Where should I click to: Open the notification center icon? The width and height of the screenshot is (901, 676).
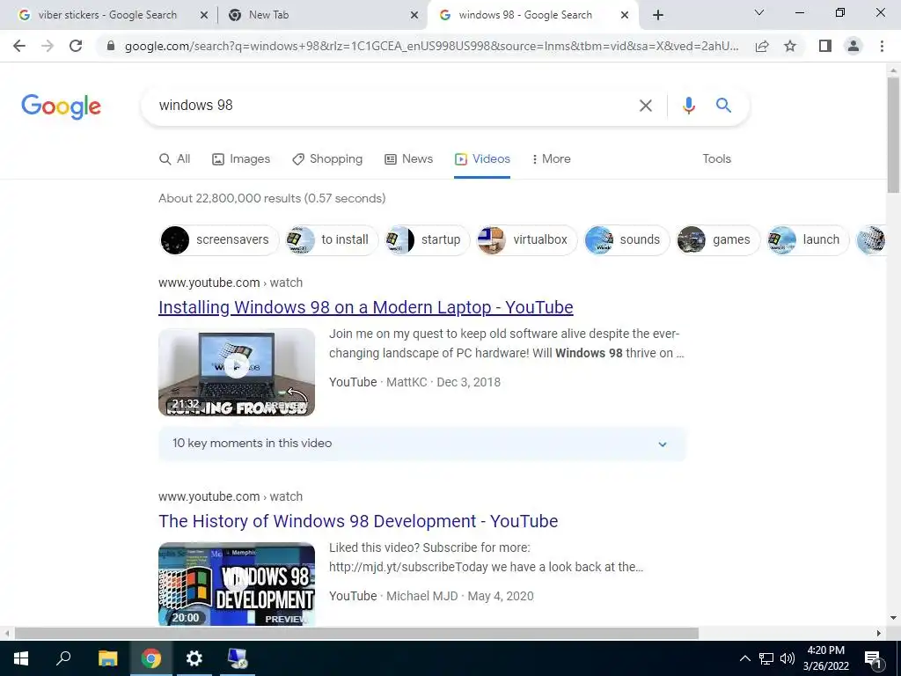[x=874, y=659]
